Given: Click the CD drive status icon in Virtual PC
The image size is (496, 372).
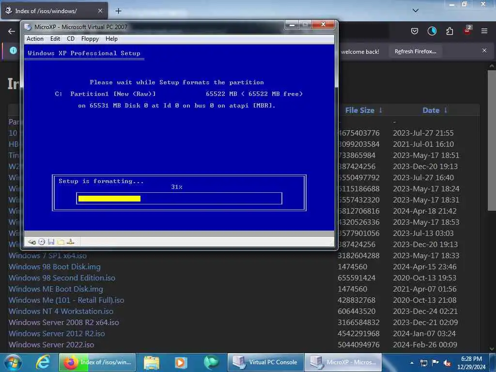Looking at the screenshot, I should coord(42,242).
